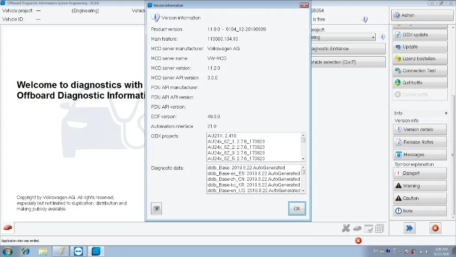Viewport: 456px width, 257px height.
Task: Show Warning symbol explanation
Action: 420,186
